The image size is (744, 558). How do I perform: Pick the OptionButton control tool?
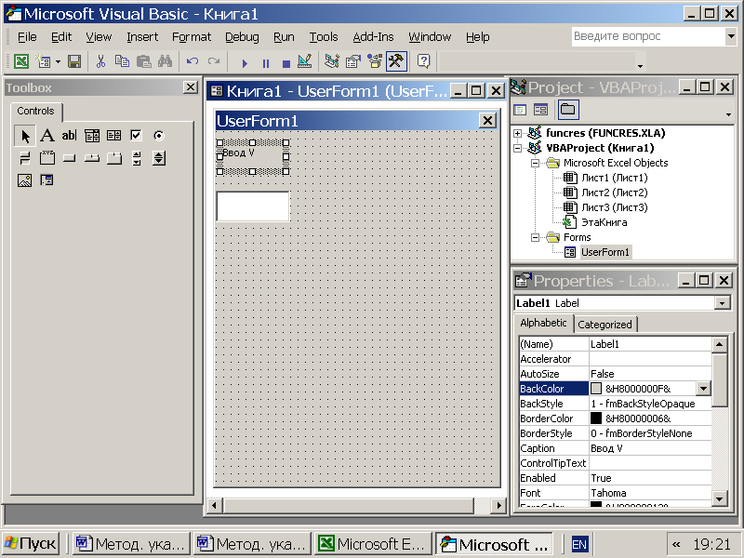coord(158,136)
